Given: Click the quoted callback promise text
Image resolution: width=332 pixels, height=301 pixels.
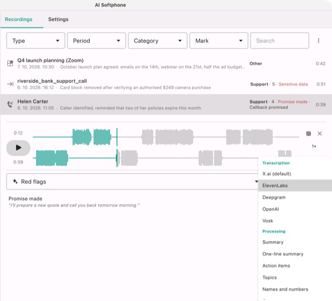Looking at the screenshot, I should click(74, 205).
